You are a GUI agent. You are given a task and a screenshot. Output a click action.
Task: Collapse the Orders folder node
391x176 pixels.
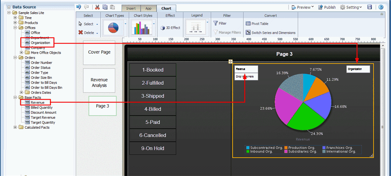tap(15, 58)
